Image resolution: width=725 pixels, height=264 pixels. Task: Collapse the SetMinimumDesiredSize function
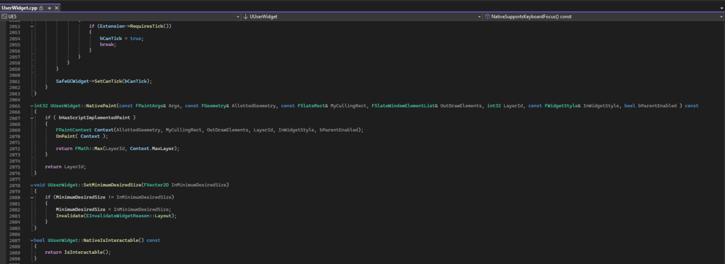(x=32, y=185)
